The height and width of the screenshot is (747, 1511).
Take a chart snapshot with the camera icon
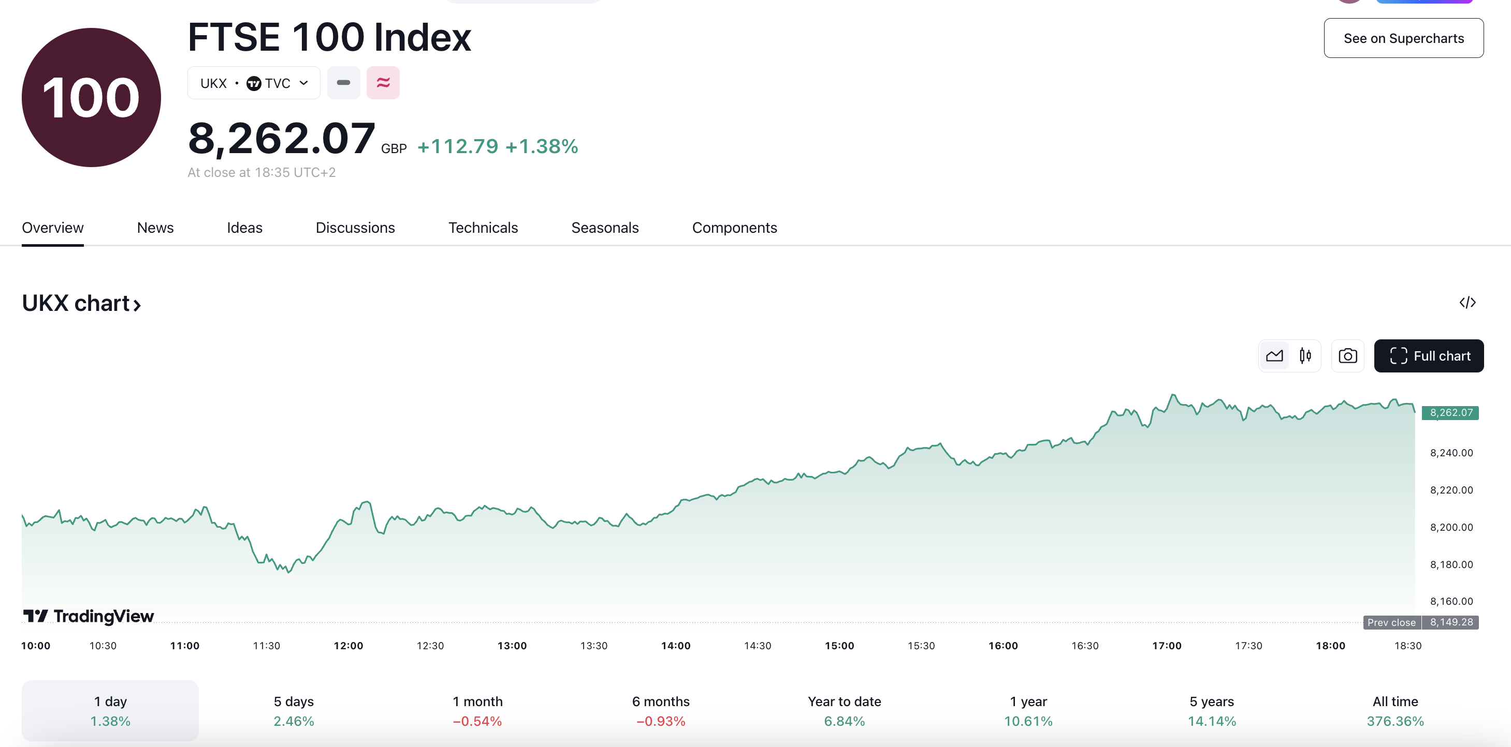1347,355
